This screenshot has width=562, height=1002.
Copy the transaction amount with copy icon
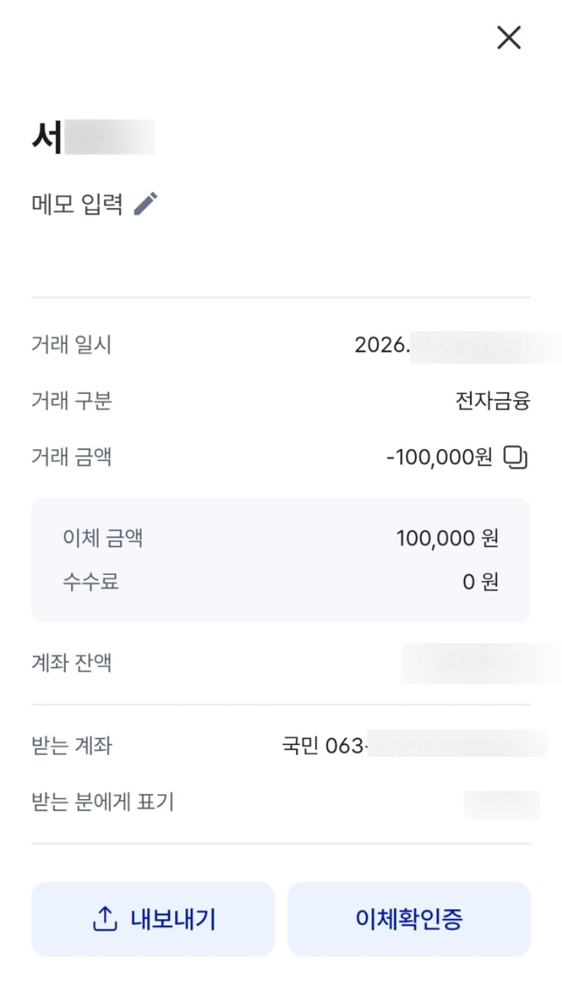point(515,457)
